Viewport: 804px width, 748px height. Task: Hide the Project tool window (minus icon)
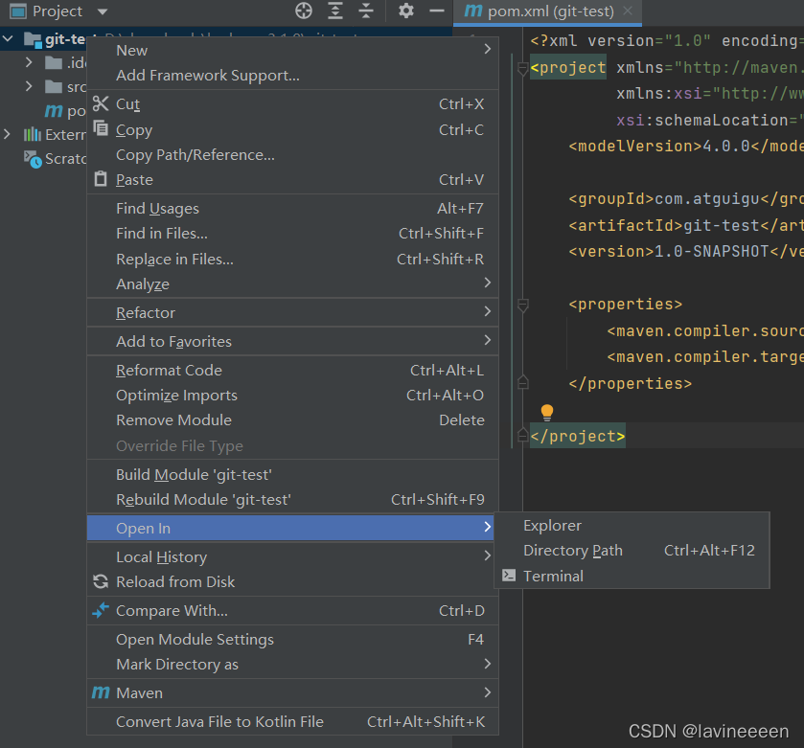pos(437,11)
